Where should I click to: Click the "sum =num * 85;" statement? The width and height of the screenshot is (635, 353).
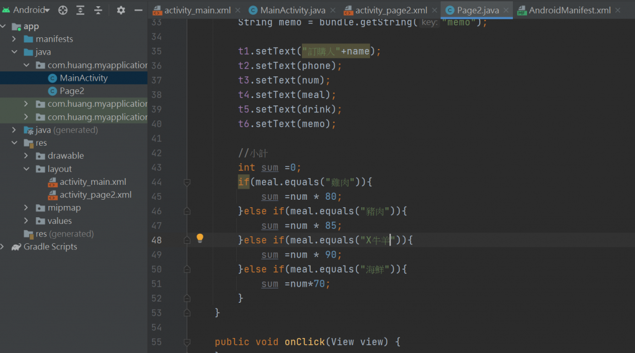301,226
